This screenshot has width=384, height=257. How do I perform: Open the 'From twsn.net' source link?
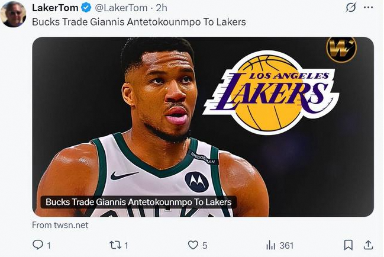click(x=60, y=225)
